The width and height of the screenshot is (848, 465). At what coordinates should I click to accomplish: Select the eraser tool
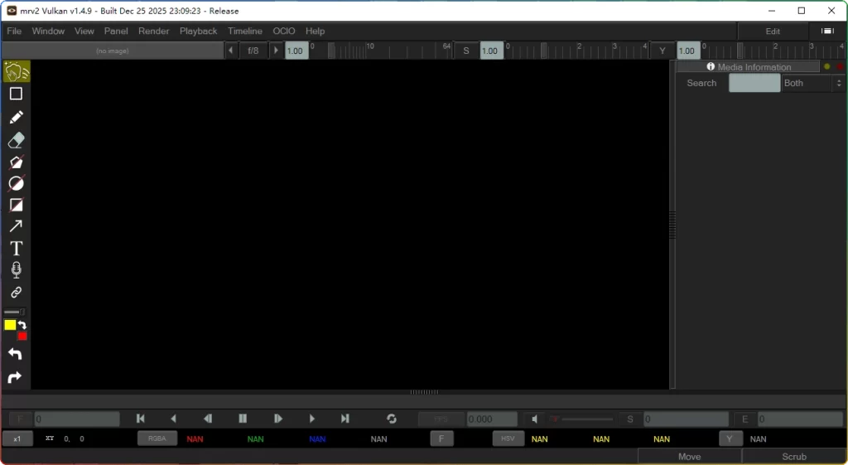(x=17, y=141)
